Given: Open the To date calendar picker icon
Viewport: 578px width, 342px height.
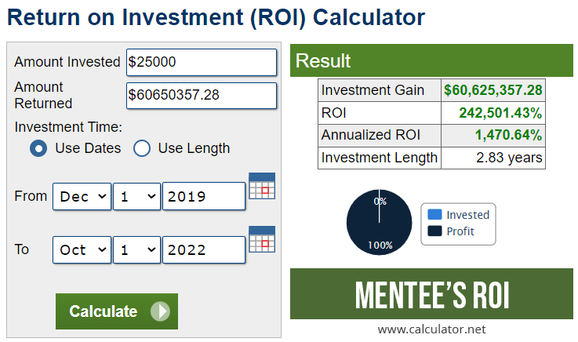Looking at the screenshot, I should 262,238.
